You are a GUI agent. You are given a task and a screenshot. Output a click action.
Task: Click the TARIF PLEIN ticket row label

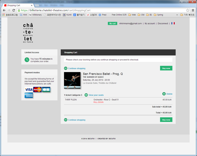click(x=71, y=100)
